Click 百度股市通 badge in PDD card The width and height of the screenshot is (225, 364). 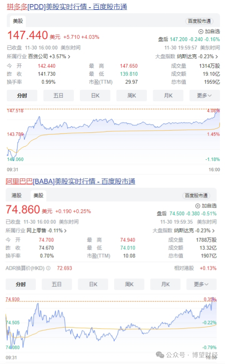click(199, 21)
